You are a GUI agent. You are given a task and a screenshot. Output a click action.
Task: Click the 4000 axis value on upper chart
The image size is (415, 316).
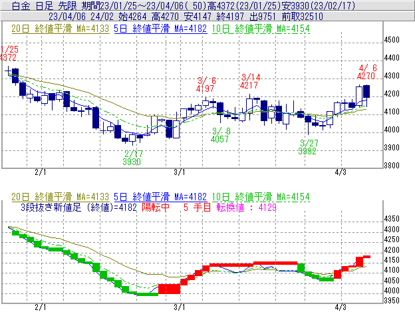[x=392, y=130]
